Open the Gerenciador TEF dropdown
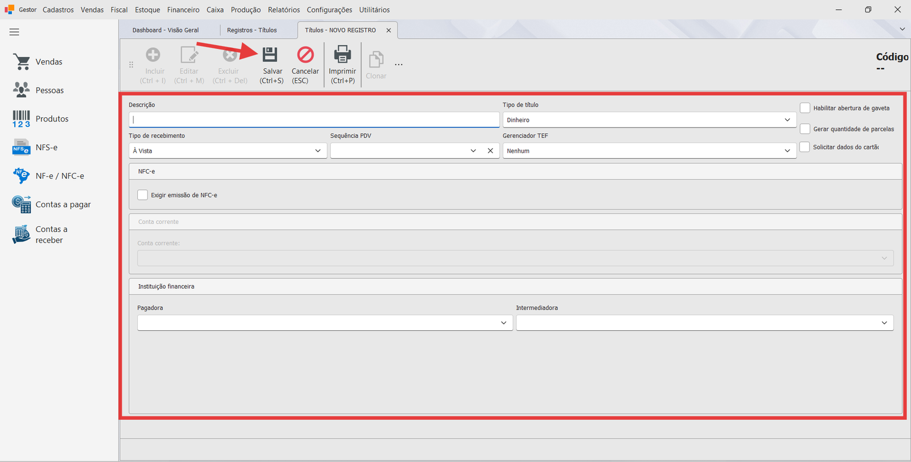Screen dimensions: 911x462 point(787,151)
